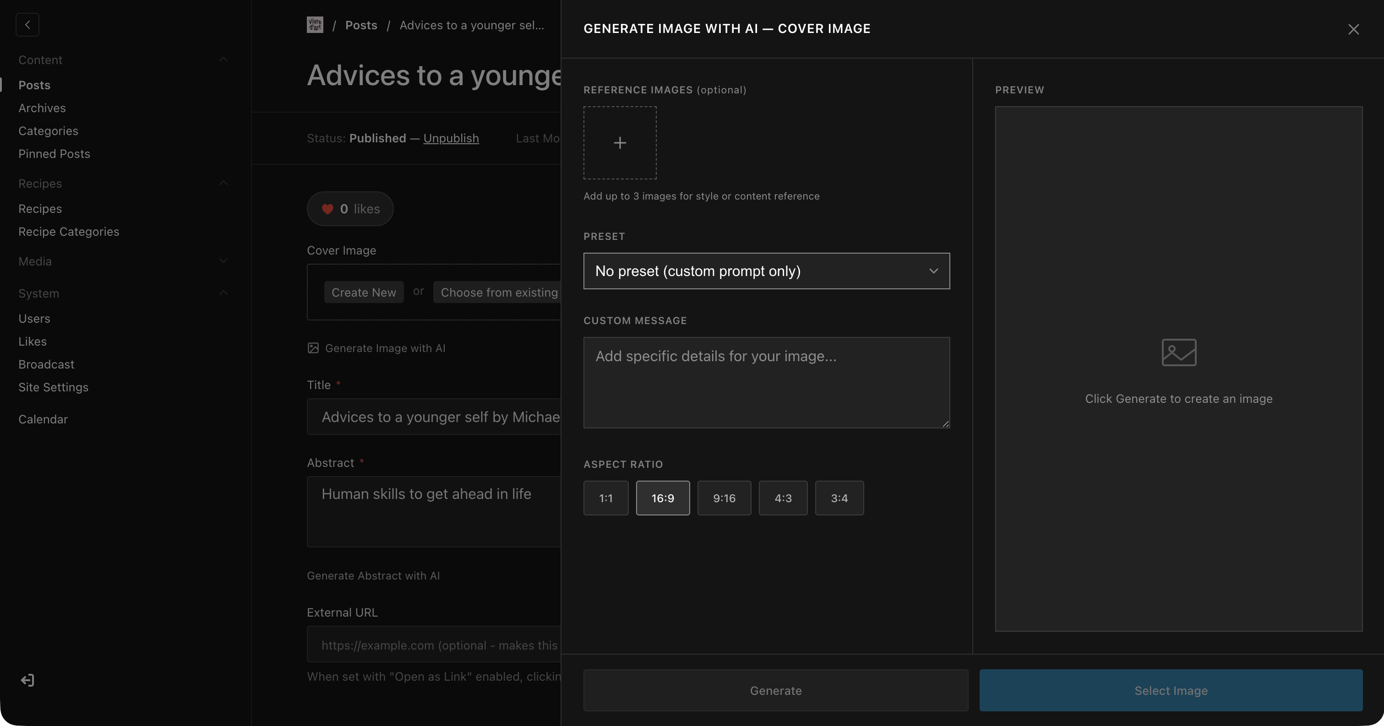
Task: Click the plus icon to add reference image
Action: (620, 143)
